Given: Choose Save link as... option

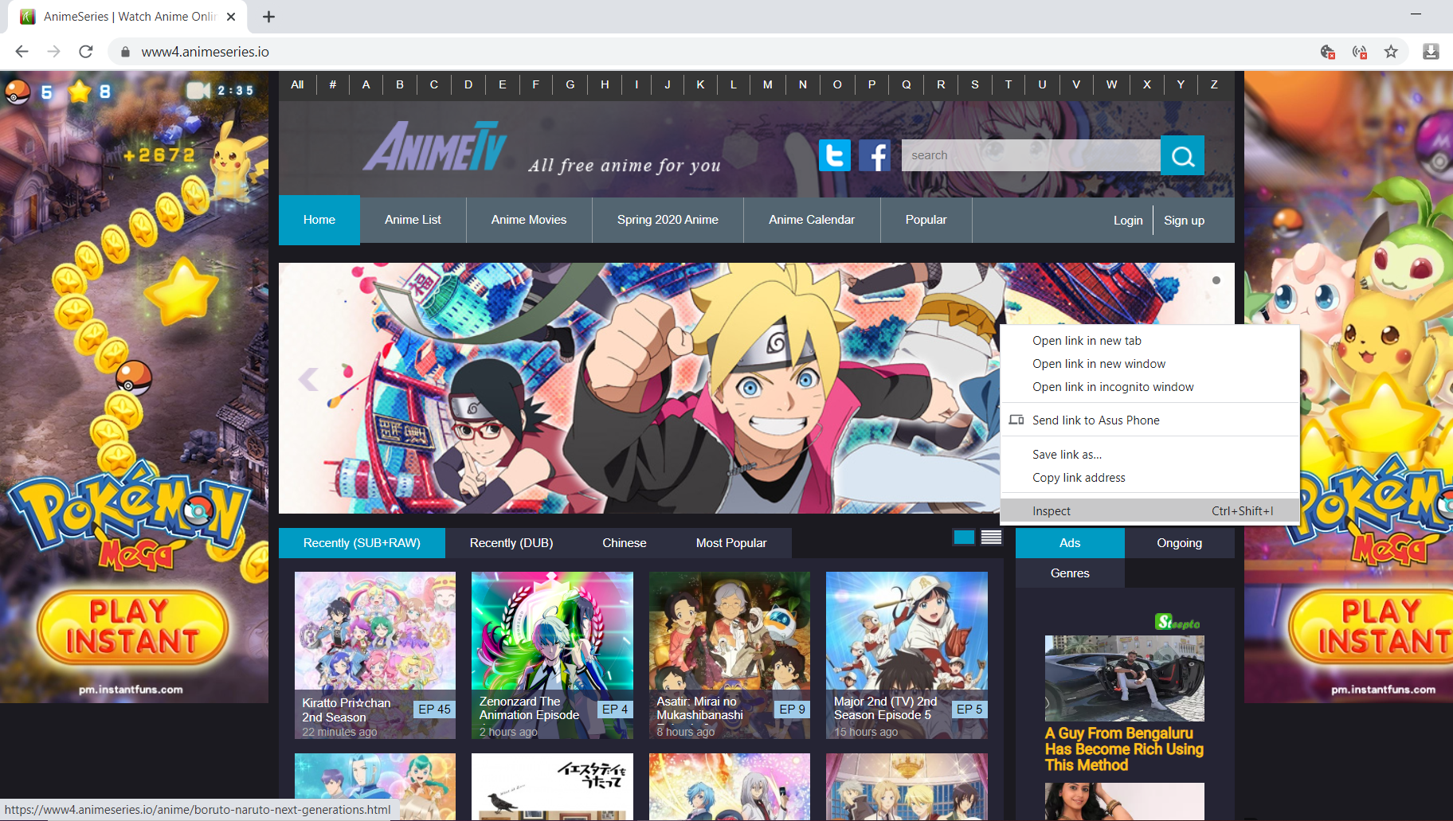Looking at the screenshot, I should (x=1149, y=455).
